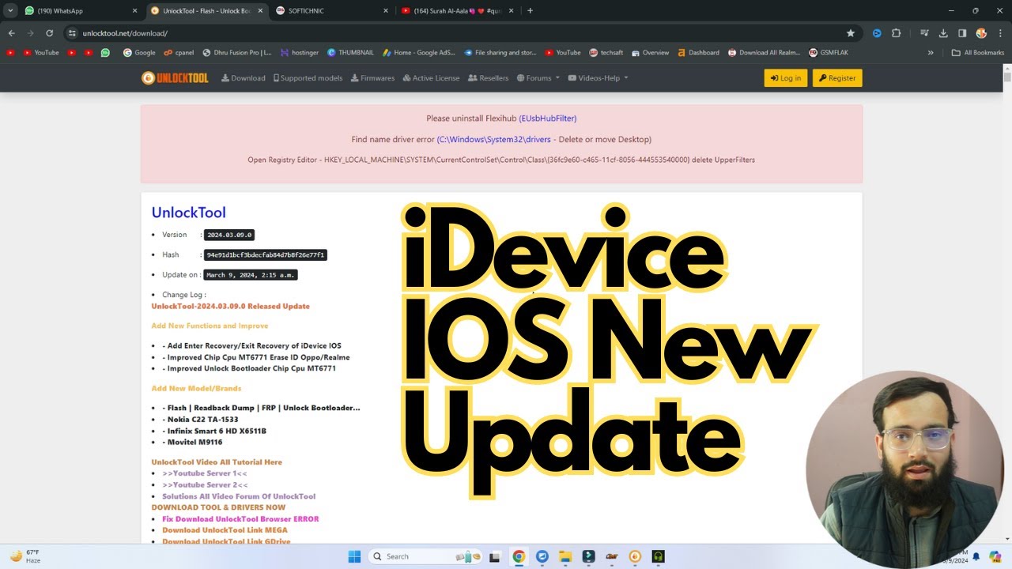Click 'UnlockTool-2024.03.09.0 Released Update' text
The image size is (1012, 569).
231,306
